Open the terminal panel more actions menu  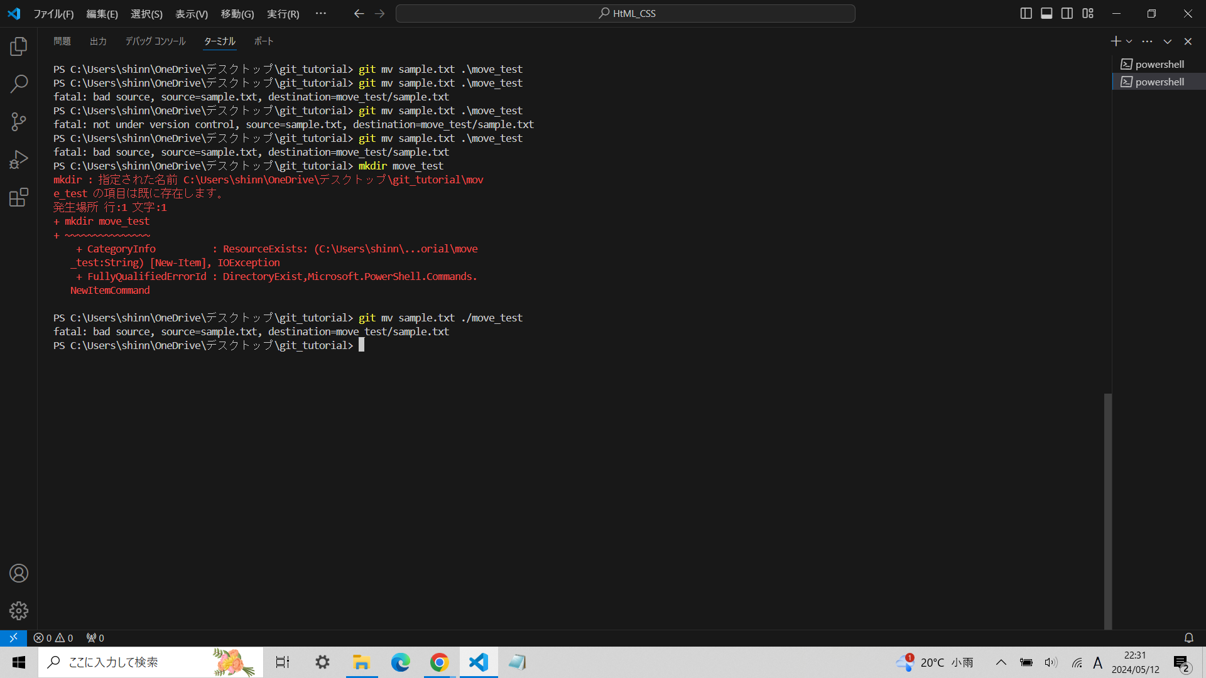1148,41
